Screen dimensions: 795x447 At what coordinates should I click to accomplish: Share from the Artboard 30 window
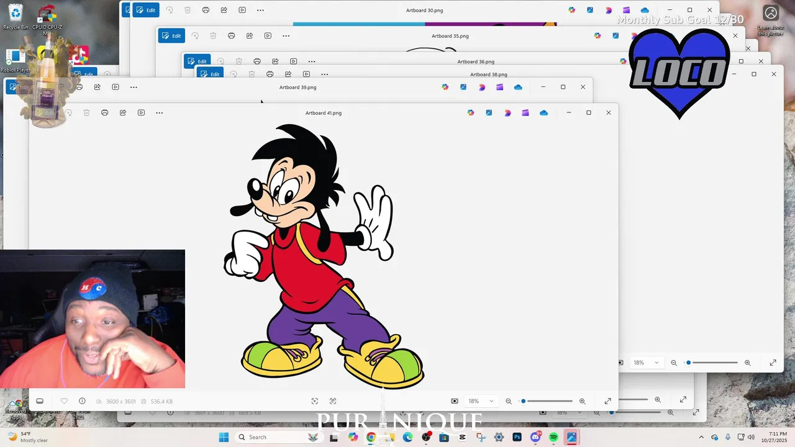click(x=224, y=10)
